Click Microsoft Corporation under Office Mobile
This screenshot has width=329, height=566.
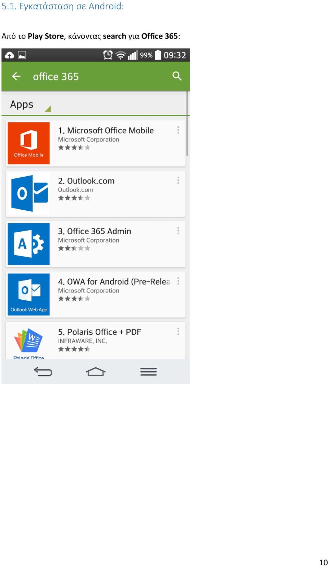click(88, 140)
